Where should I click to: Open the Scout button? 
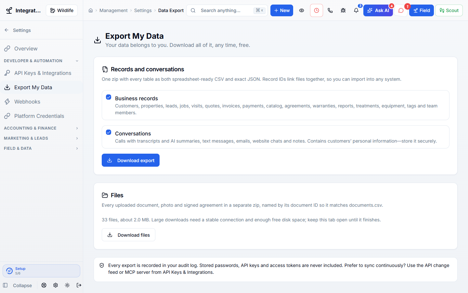coord(449,10)
